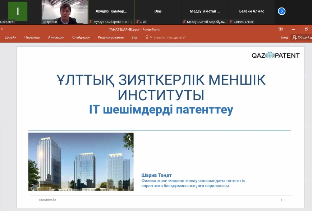Open the Дизайн ribbon tab
The height and width of the screenshot is (211, 312).
(x=10, y=37)
